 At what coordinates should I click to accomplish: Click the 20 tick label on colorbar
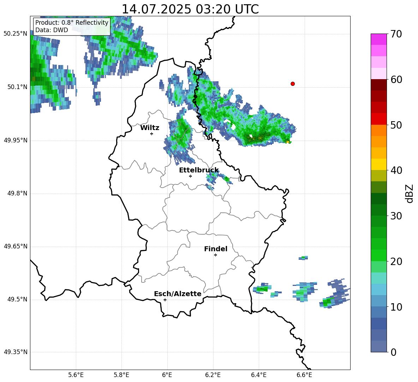(396, 261)
